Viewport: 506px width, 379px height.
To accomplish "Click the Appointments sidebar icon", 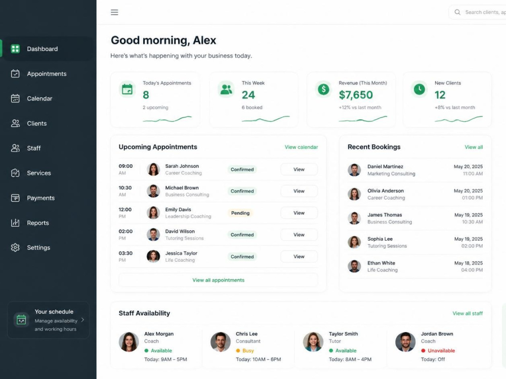I will [15, 73].
